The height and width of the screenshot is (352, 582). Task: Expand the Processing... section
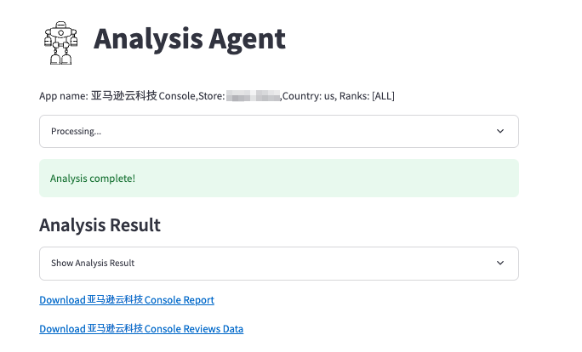[x=279, y=131]
